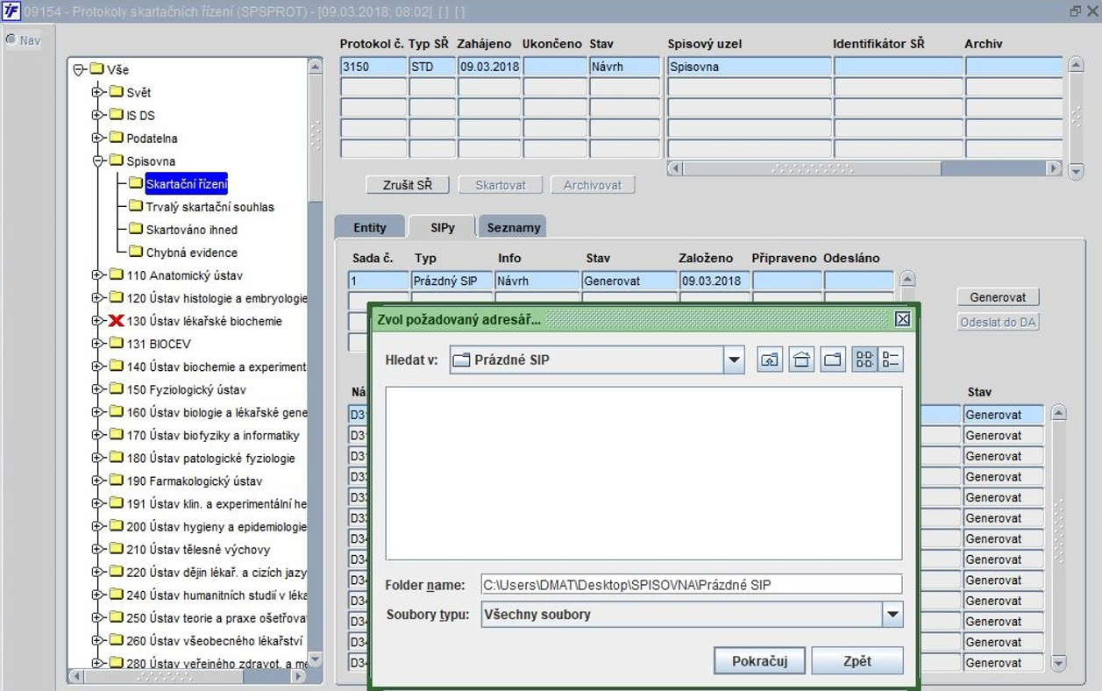Click the Folder name input field
The width and height of the screenshot is (1102, 691).
(x=691, y=585)
